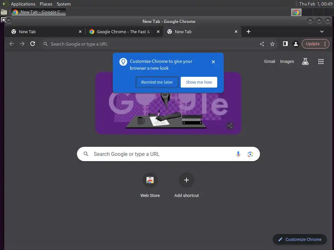334x250 pixels.
Task: Click Show me how button
Action: click(x=199, y=82)
